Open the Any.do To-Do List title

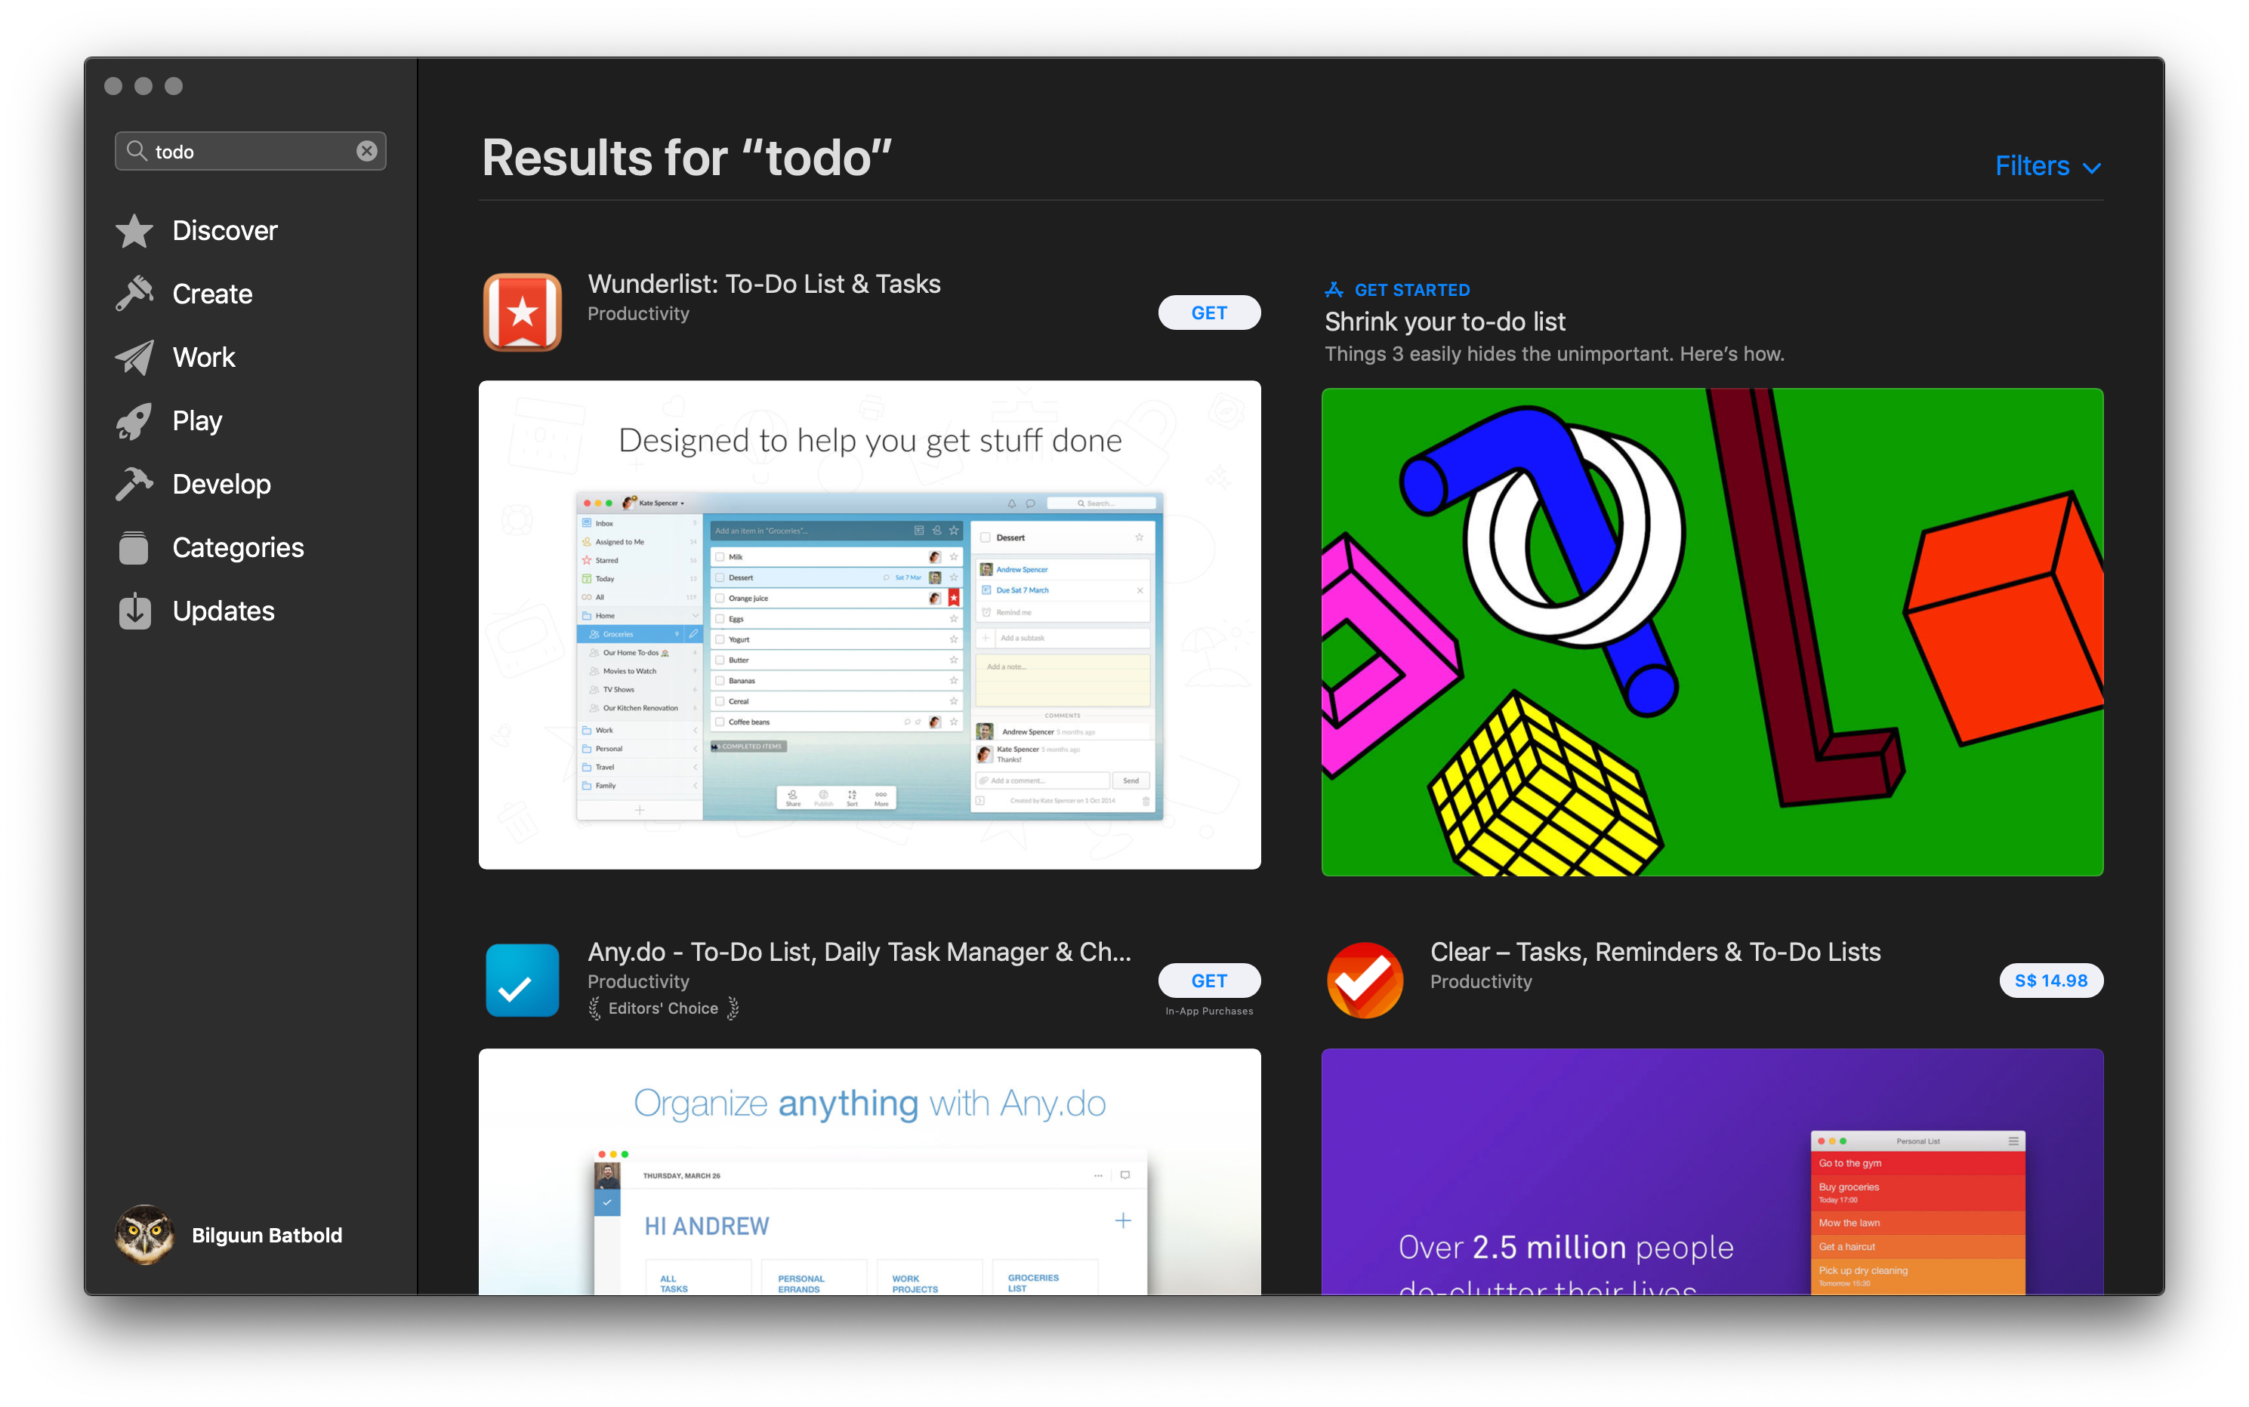point(859,952)
